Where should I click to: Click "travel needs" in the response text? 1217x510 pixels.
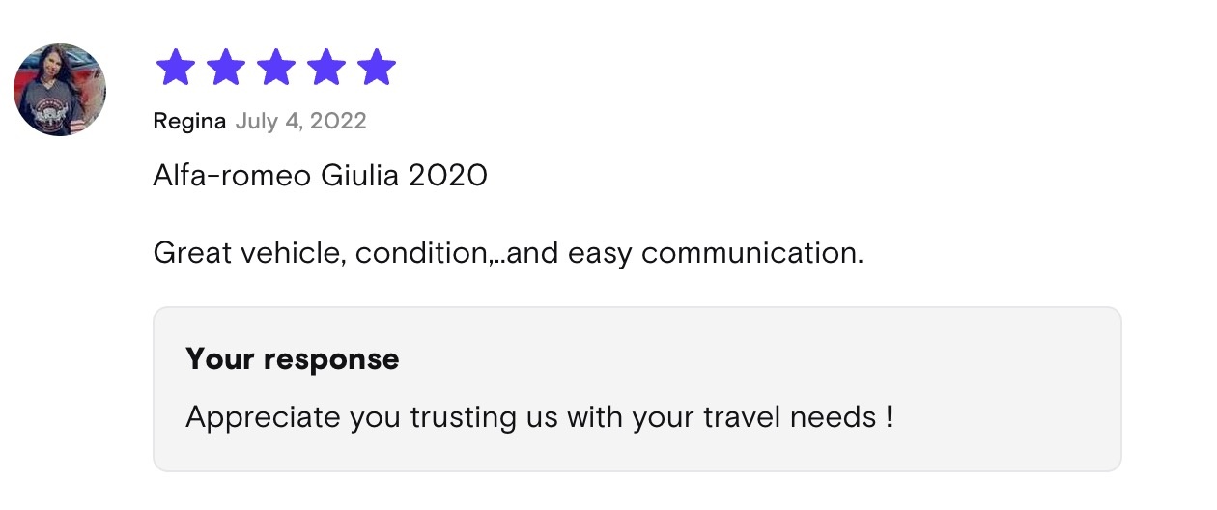786,418
